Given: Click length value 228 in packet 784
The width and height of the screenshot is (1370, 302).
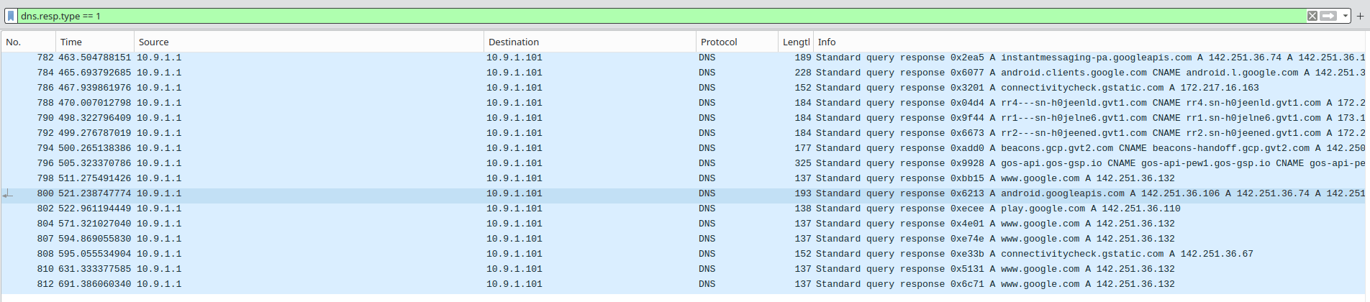Looking at the screenshot, I should coord(803,73).
